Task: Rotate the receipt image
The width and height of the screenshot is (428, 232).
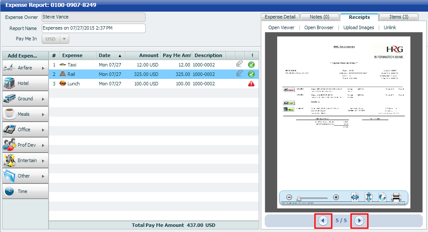Action: (382, 196)
